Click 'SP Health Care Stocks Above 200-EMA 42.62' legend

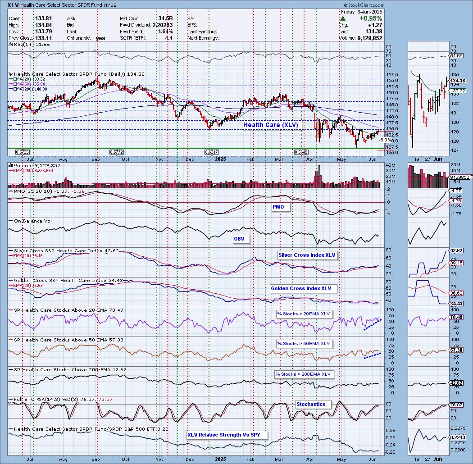pyautogui.click(x=68, y=369)
